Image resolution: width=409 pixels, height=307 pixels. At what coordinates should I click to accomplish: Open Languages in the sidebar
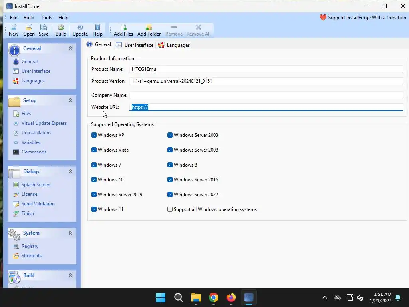28,81
